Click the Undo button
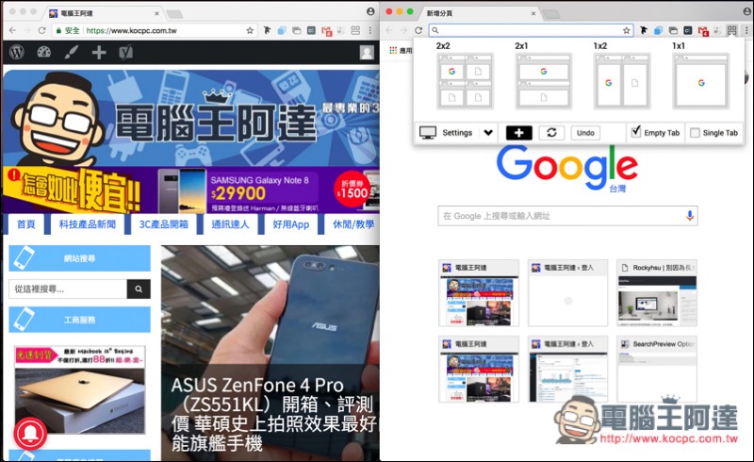The height and width of the screenshot is (462, 754). pos(585,132)
